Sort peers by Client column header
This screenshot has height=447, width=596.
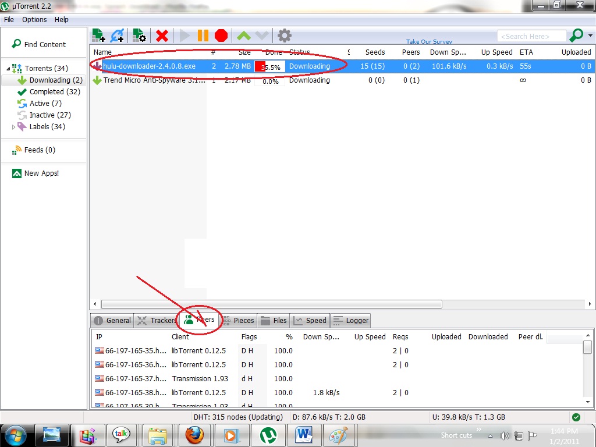tap(180, 337)
